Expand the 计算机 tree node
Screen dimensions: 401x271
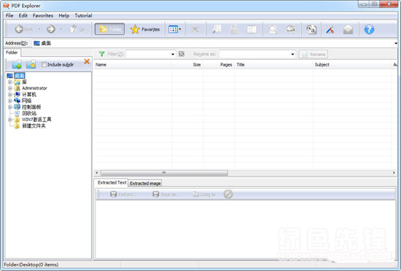(x=10, y=95)
